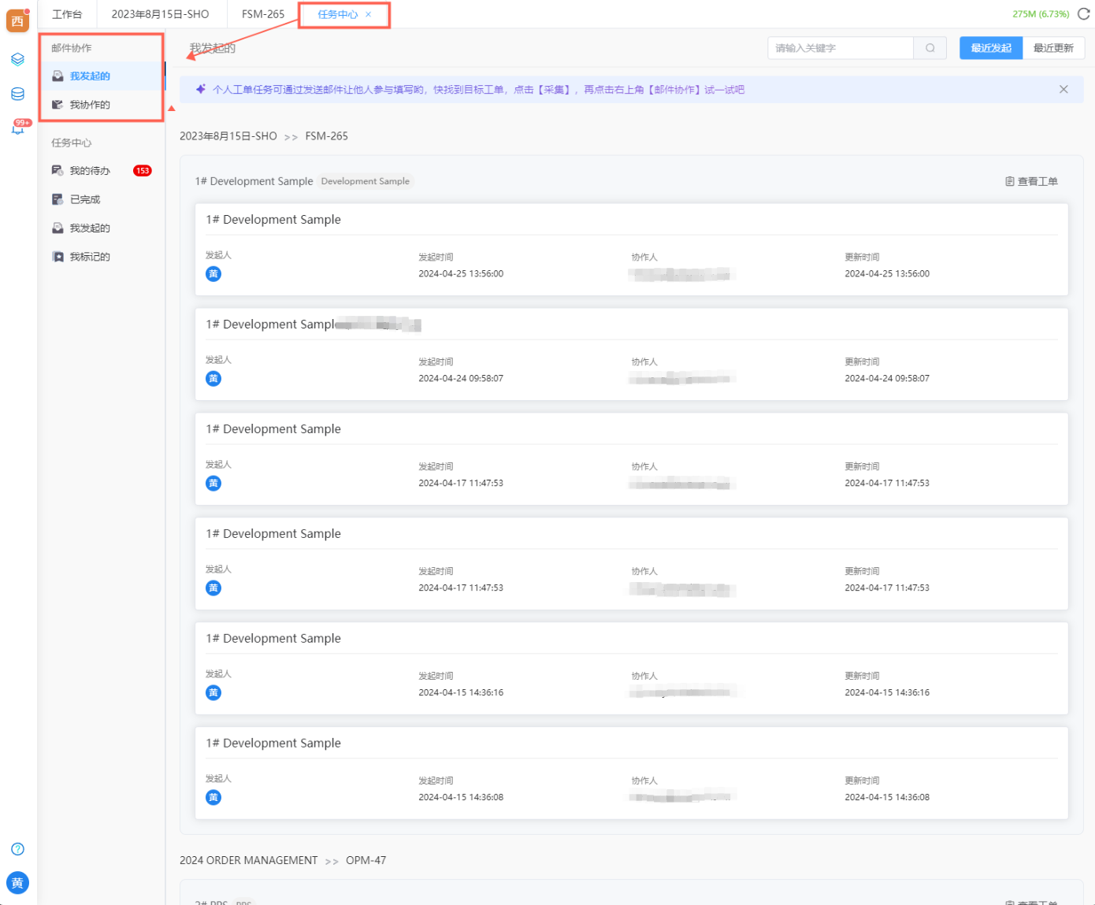Sort by 最近发起
Image resolution: width=1095 pixels, height=905 pixels.
[990, 48]
